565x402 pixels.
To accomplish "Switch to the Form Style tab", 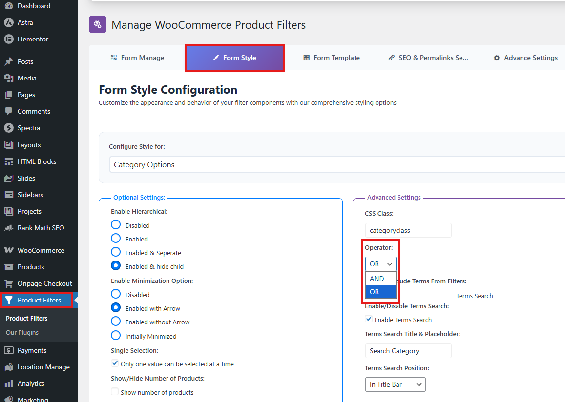I will tap(234, 58).
